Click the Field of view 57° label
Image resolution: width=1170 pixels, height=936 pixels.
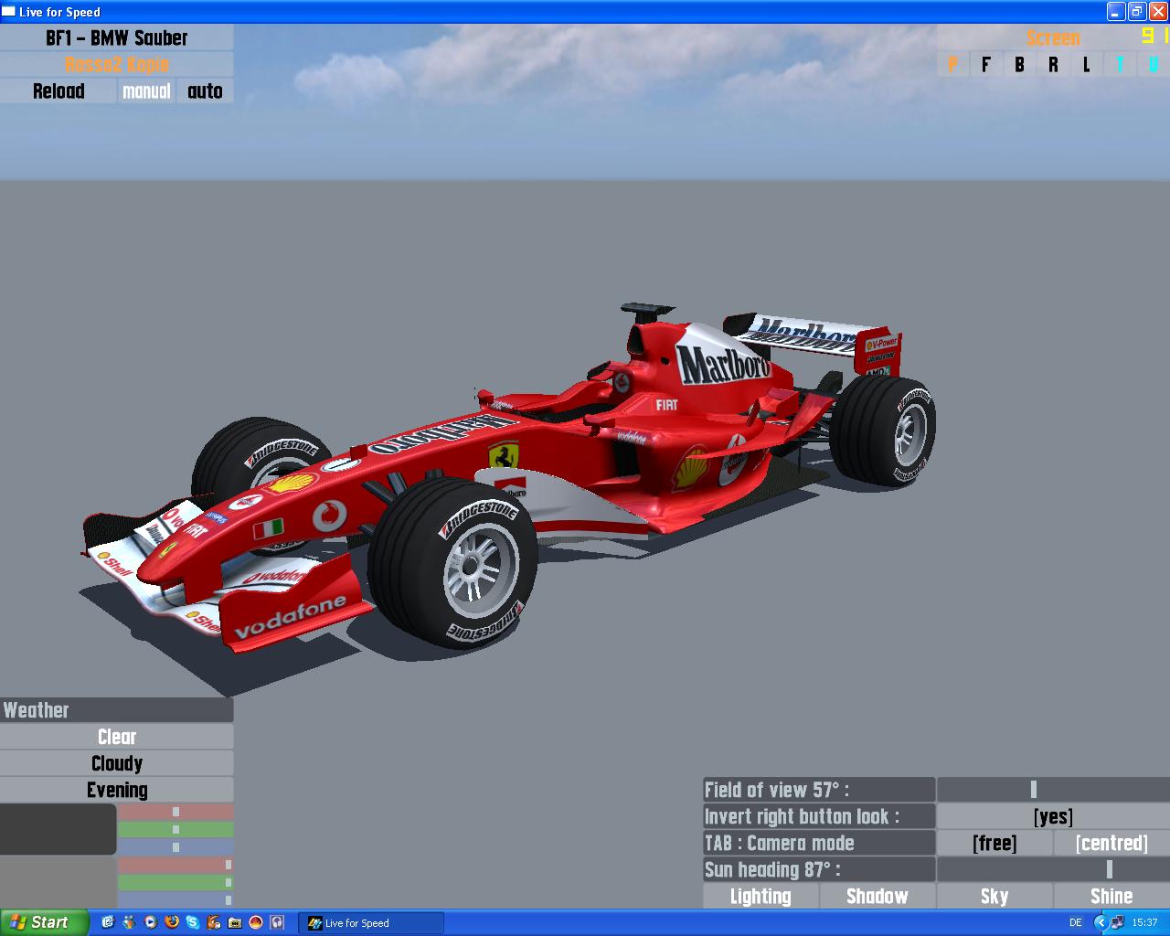[819, 790]
